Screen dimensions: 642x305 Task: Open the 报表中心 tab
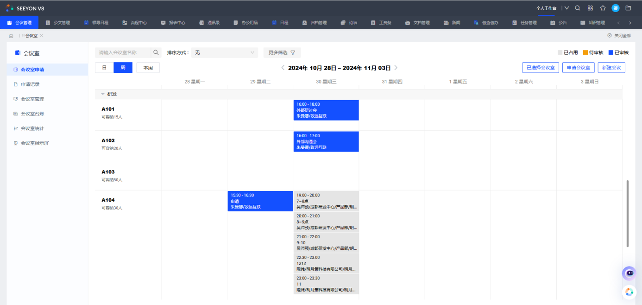173,23
